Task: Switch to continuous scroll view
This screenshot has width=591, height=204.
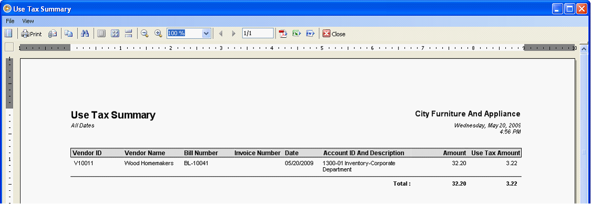Action: [x=128, y=34]
